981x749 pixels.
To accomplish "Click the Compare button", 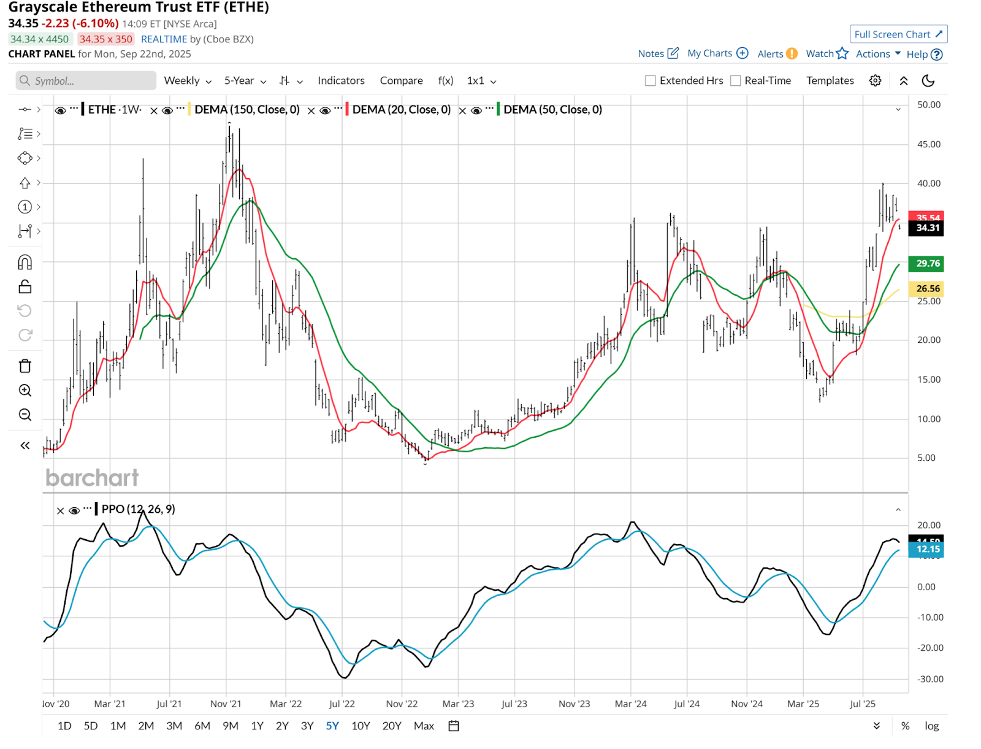I will (402, 80).
